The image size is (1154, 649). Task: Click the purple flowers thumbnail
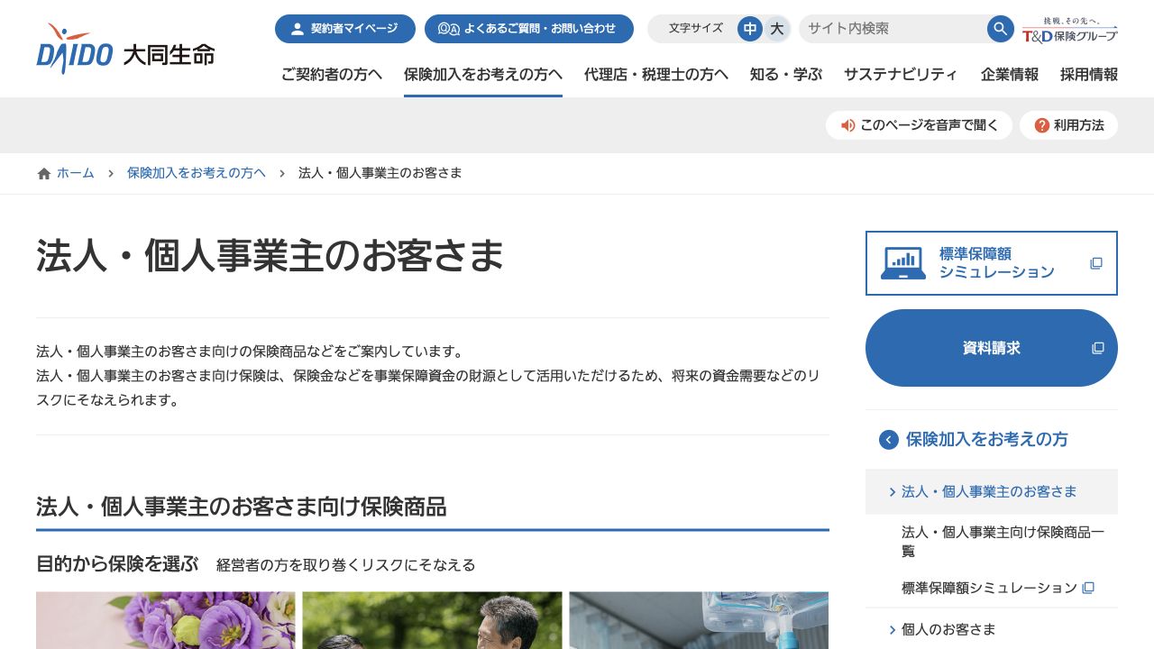pos(166,620)
